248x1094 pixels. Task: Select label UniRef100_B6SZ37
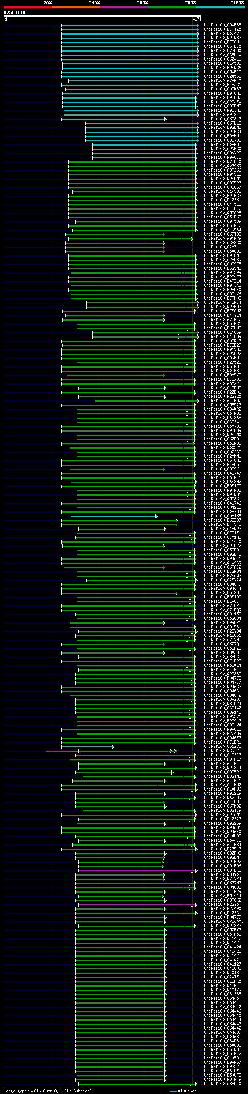[x=222, y=520]
